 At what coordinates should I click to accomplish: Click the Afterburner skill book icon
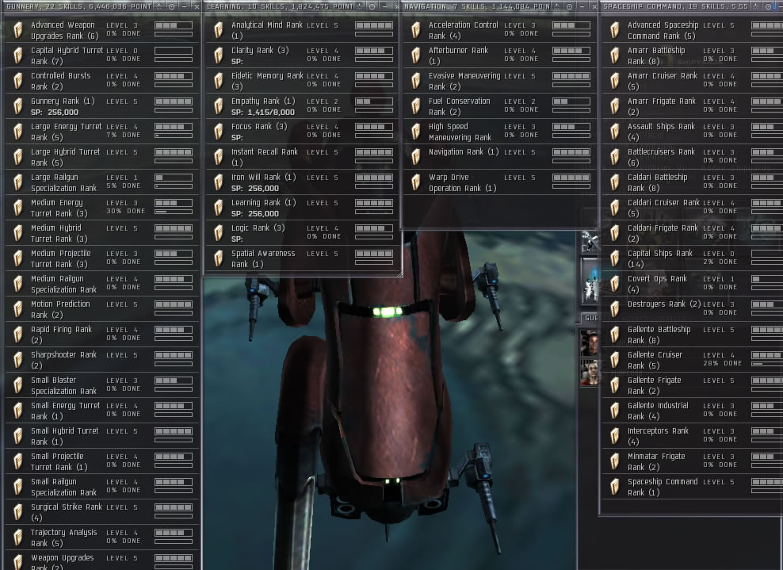[x=415, y=55]
